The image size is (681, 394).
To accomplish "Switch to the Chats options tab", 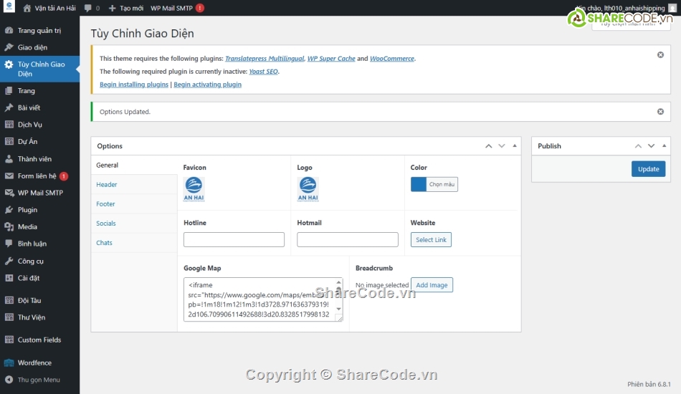I will click(x=134, y=243).
